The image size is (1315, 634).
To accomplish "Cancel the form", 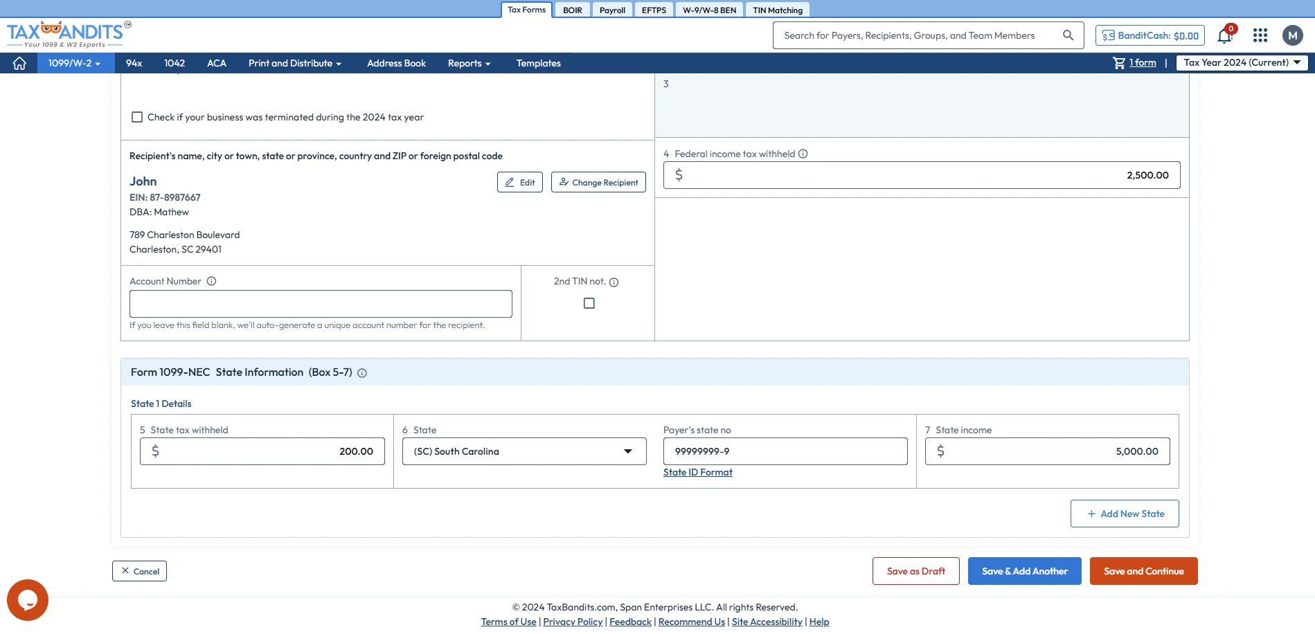I will 139,571.
